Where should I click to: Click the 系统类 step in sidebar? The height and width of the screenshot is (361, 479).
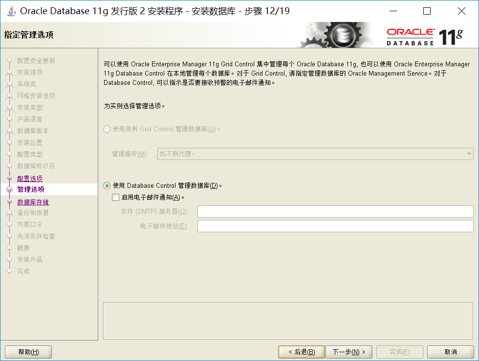(26, 84)
